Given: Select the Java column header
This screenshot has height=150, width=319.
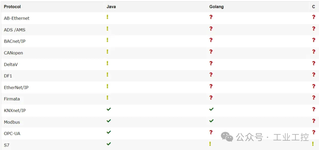Looking at the screenshot, I should [x=111, y=7].
